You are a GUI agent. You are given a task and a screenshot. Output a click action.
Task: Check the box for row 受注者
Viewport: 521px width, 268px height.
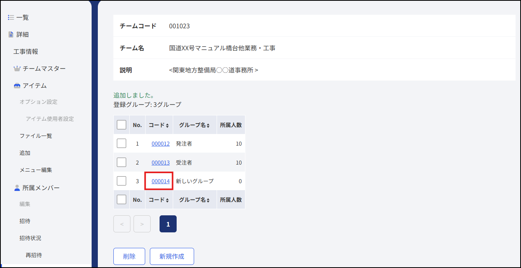click(122, 162)
